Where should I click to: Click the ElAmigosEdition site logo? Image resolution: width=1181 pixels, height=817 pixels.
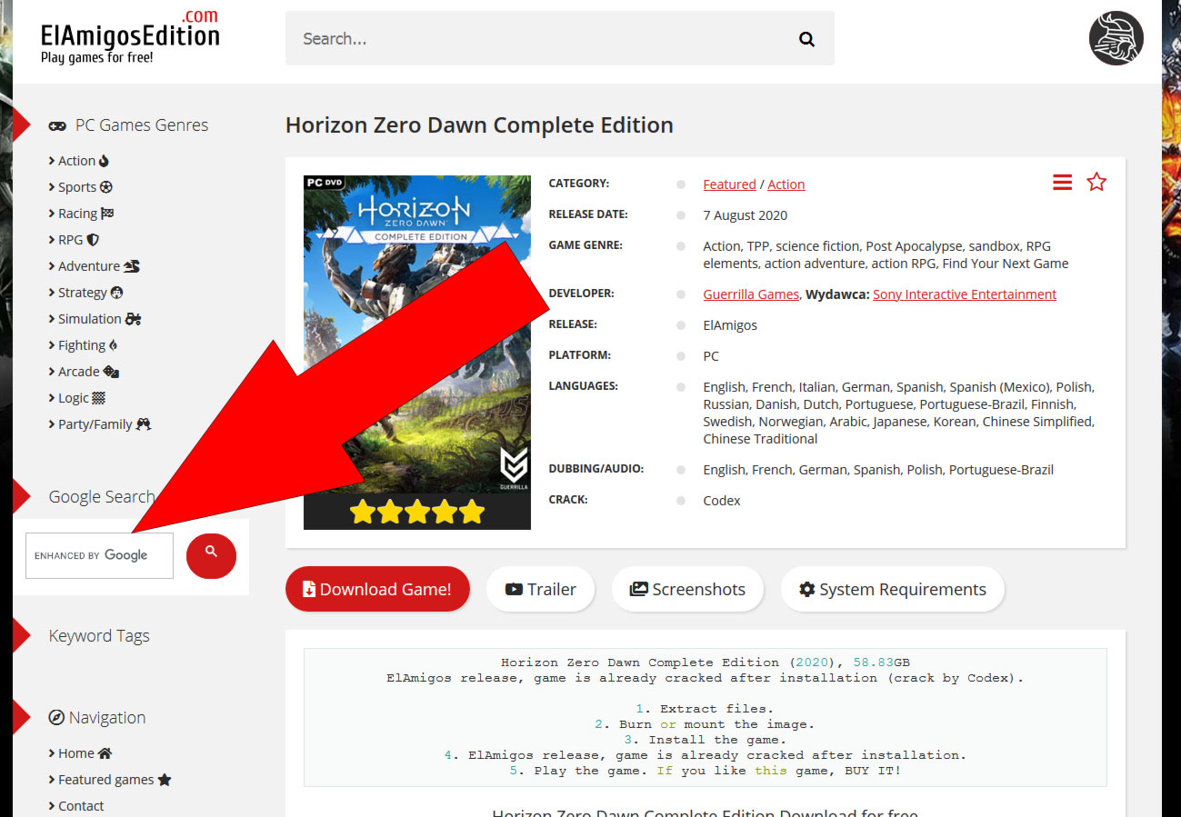pyautogui.click(x=130, y=38)
